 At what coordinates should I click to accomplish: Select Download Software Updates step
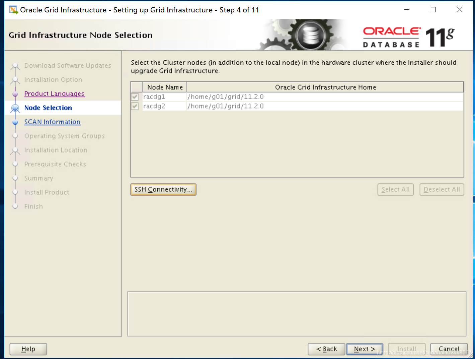68,66
